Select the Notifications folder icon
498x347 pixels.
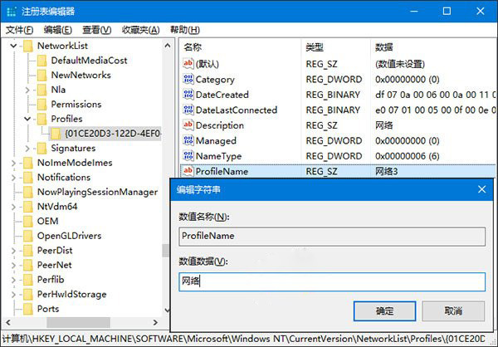pyautogui.click(x=28, y=178)
